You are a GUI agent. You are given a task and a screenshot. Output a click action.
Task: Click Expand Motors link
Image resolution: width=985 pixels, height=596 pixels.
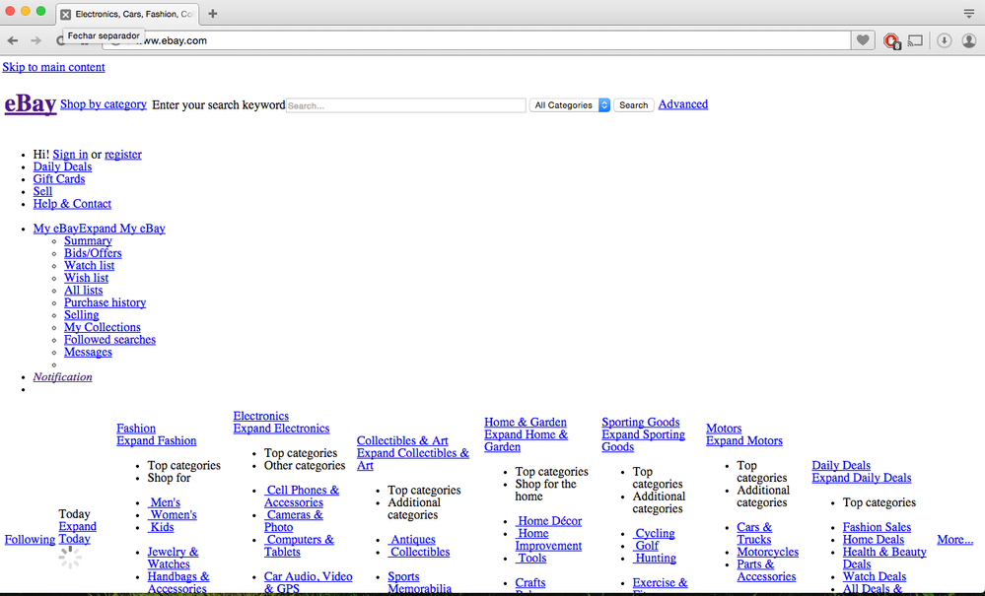pyautogui.click(x=744, y=441)
